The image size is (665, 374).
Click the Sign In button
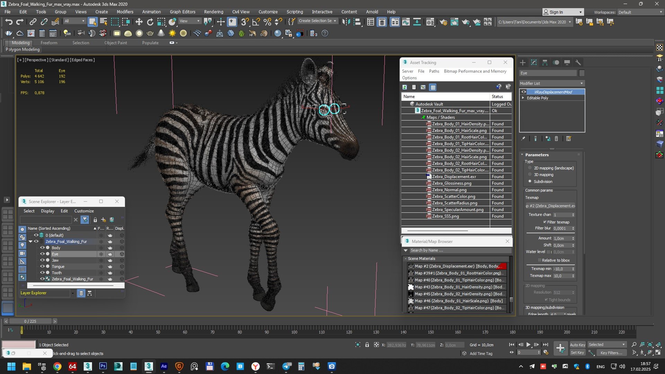point(563,12)
